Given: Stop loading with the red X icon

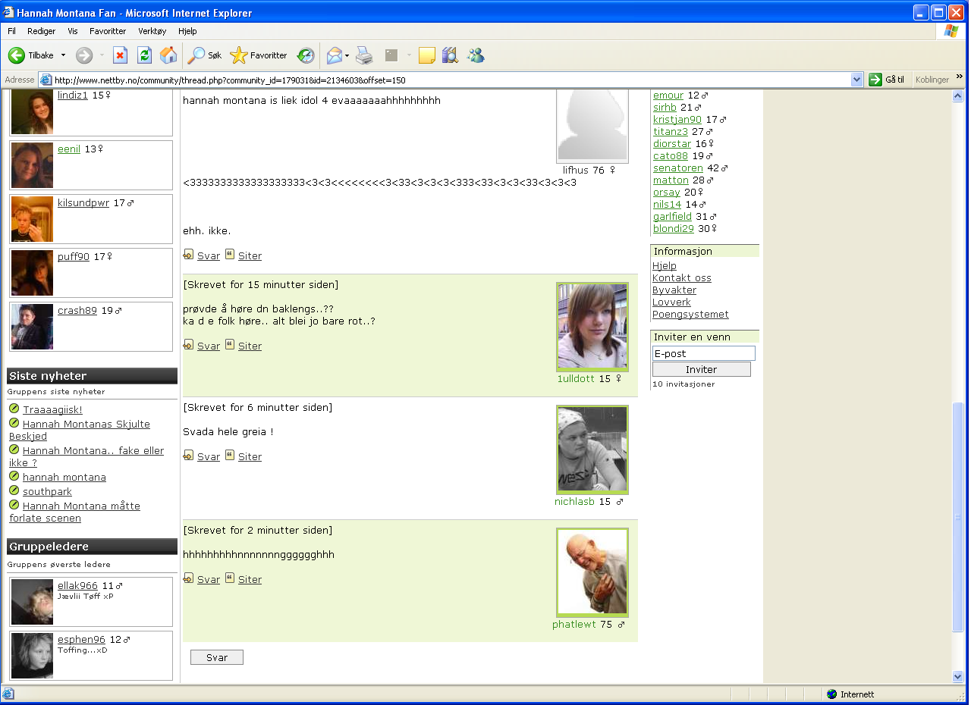Looking at the screenshot, I should 120,55.
